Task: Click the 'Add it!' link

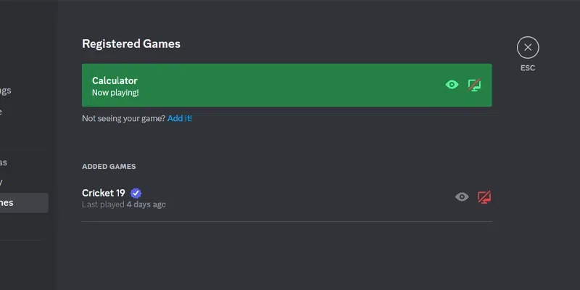Action: tap(180, 118)
